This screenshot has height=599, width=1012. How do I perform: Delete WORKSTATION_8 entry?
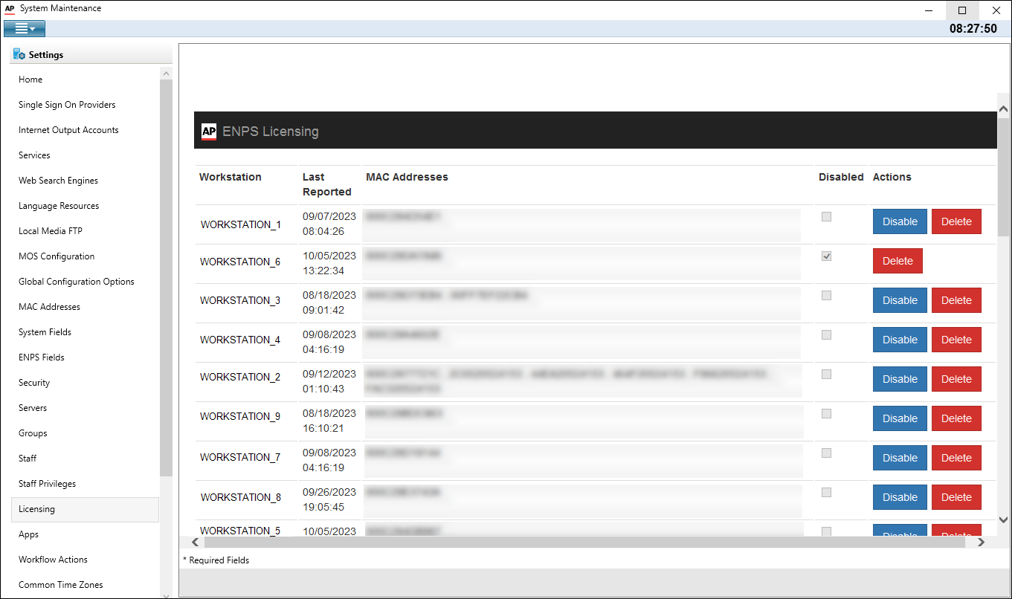(956, 497)
